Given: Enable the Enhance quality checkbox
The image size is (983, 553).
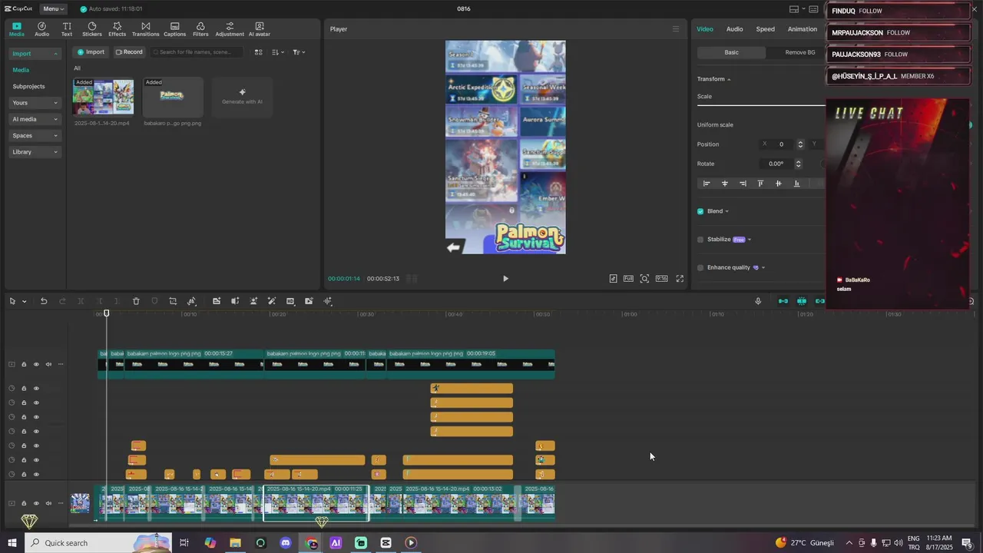Looking at the screenshot, I should tap(700, 268).
